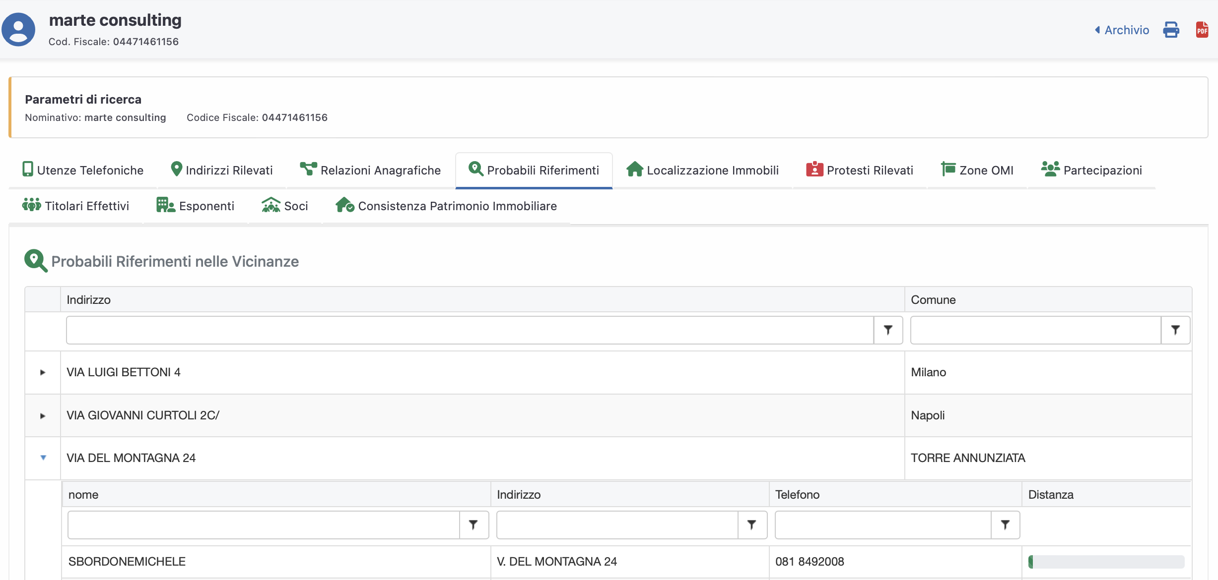Screen dimensions: 1218x580
Task: Select Consistenza Patrimonio Immobiliare tab
Action: (x=446, y=206)
